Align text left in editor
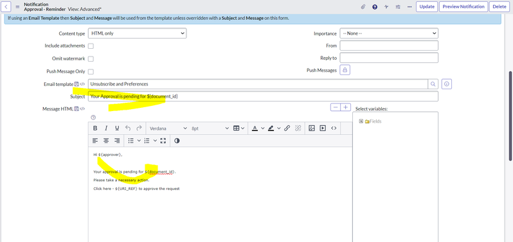 (x=95, y=141)
